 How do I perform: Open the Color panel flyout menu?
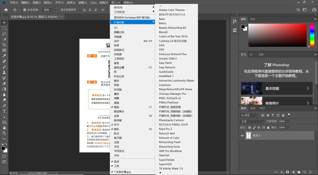(x=315, y=19)
